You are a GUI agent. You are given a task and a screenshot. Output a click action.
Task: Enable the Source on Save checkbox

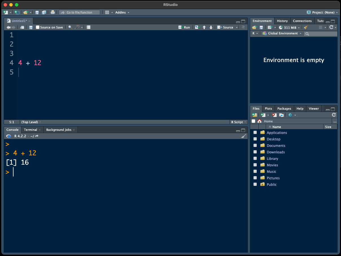[x=38, y=27]
